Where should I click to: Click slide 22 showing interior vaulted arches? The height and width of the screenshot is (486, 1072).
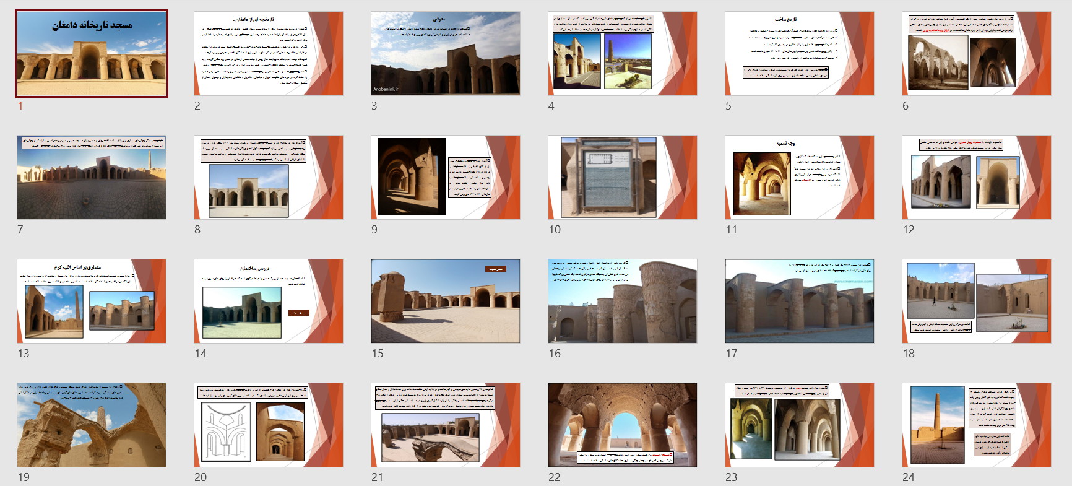coord(623,425)
